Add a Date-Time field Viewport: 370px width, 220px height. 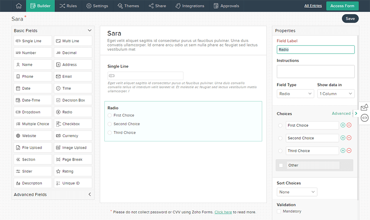(33, 100)
